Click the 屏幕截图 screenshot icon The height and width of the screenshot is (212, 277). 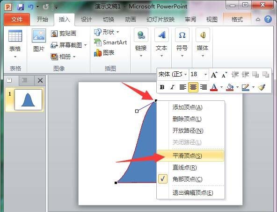54,45
